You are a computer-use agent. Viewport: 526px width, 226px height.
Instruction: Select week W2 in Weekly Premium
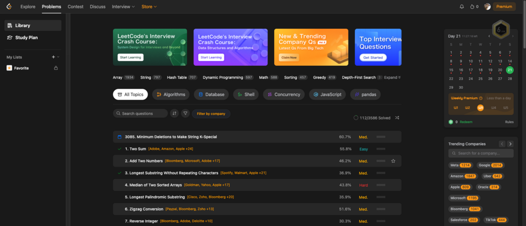tap(467, 108)
